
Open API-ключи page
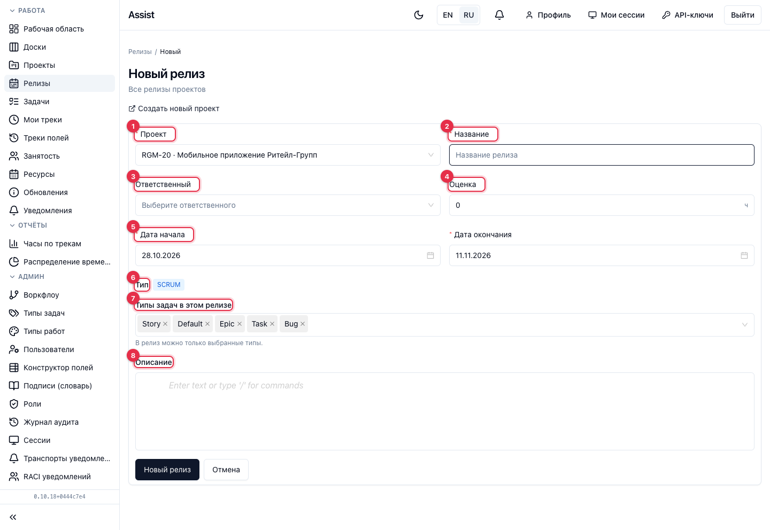point(688,15)
